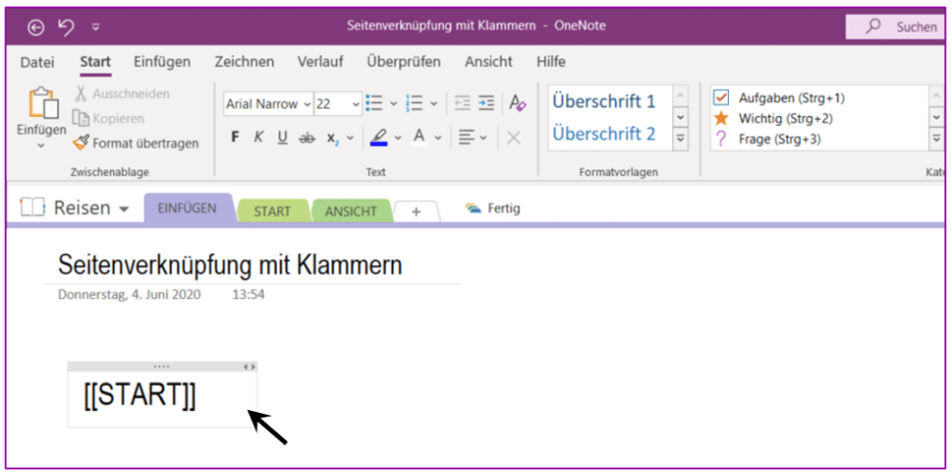Click the Back arrow in title bar

pos(36,27)
